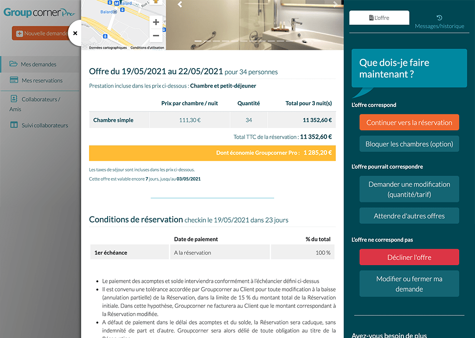Choose Attendre d'autres offres

[409, 216]
